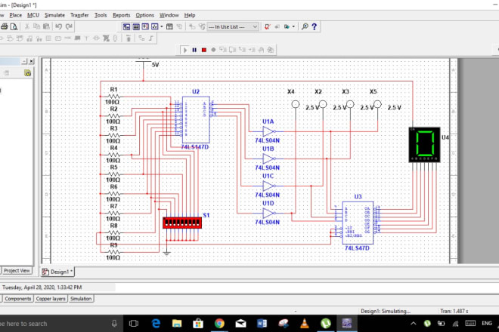
Task: Open the Tools menu
Action: (x=101, y=15)
